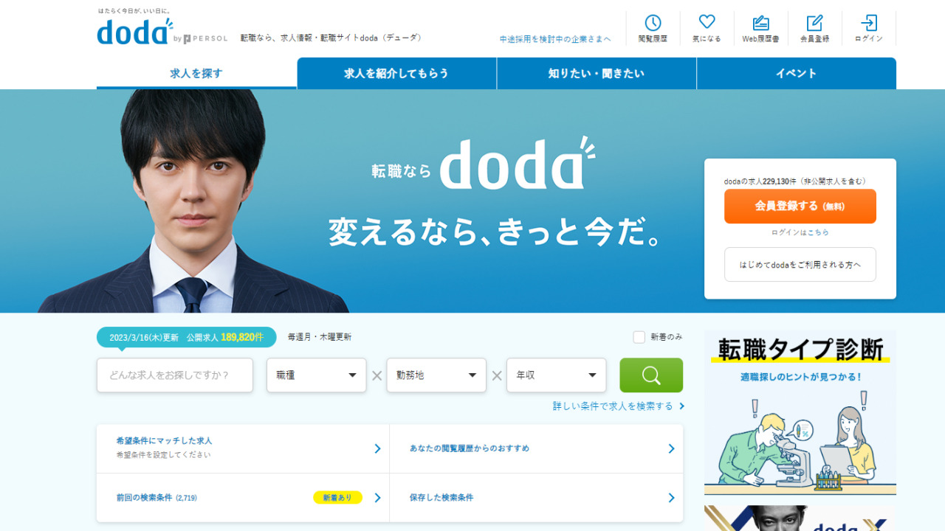Open the あなたの閲覧履歴からのおすすめ link
This screenshot has width=945, height=531.
[470, 448]
